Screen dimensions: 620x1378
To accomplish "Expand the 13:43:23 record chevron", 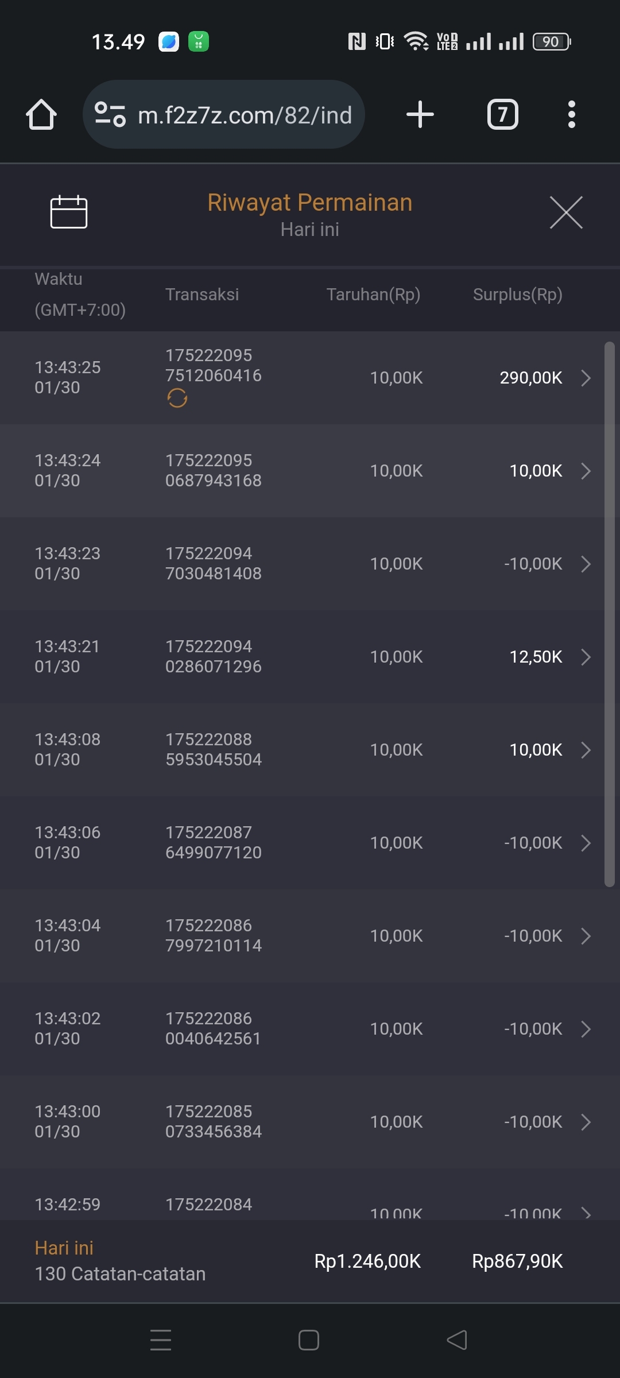I will 586,564.
